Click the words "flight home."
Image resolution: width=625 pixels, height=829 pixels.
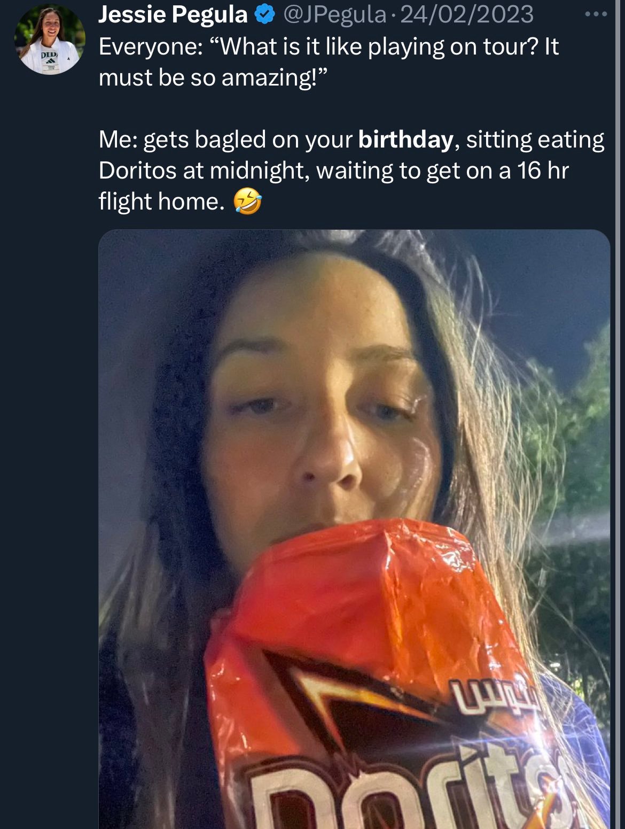(162, 202)
